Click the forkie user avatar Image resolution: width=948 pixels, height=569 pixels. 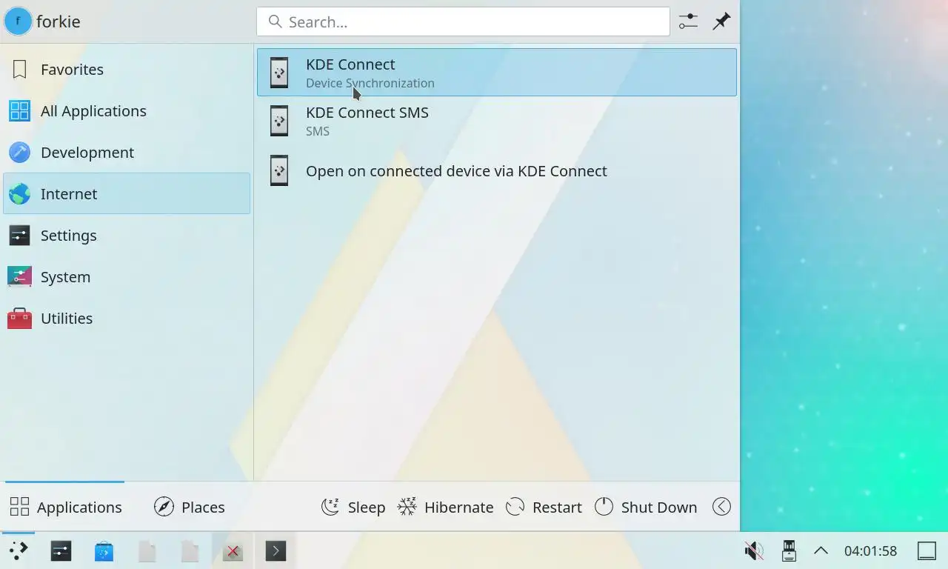[x=18, y=21]
